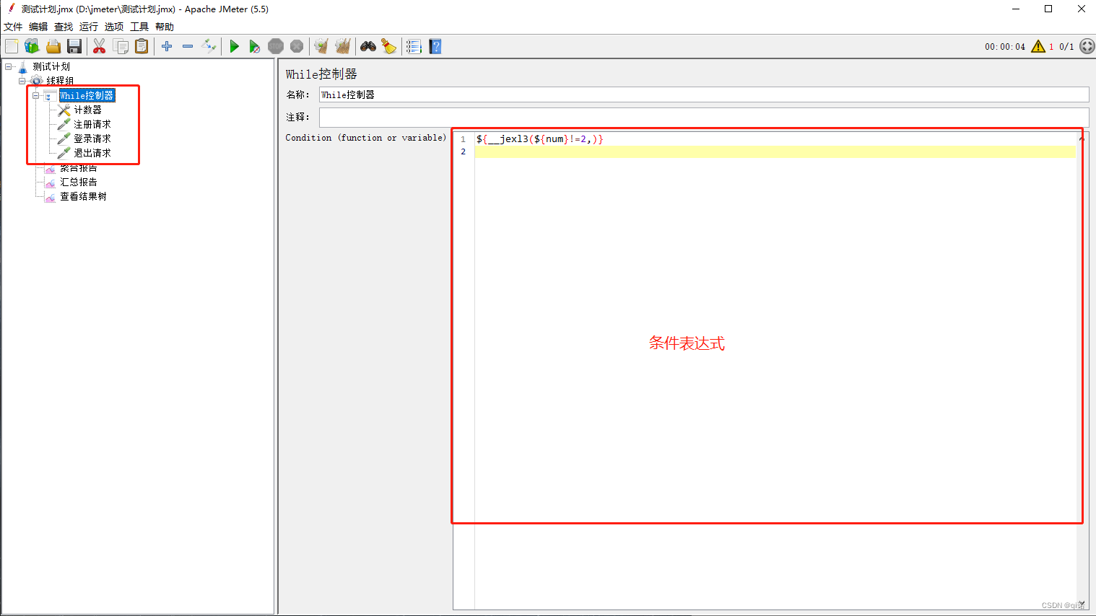Open the 查找 menu

(64, 27)
